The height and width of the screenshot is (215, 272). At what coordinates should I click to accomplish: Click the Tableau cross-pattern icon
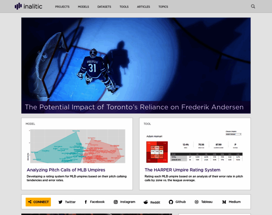pyautogui.click(x=196, y=202)
